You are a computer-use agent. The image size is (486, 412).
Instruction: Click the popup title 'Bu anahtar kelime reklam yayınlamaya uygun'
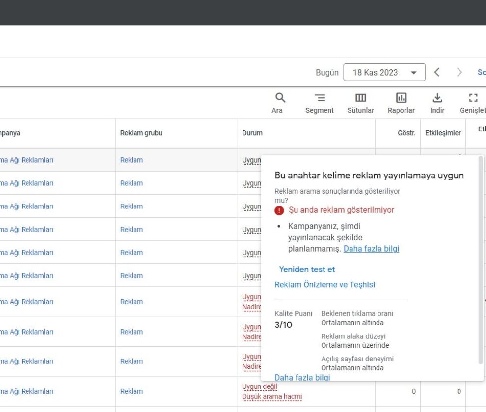click(369, 175)
